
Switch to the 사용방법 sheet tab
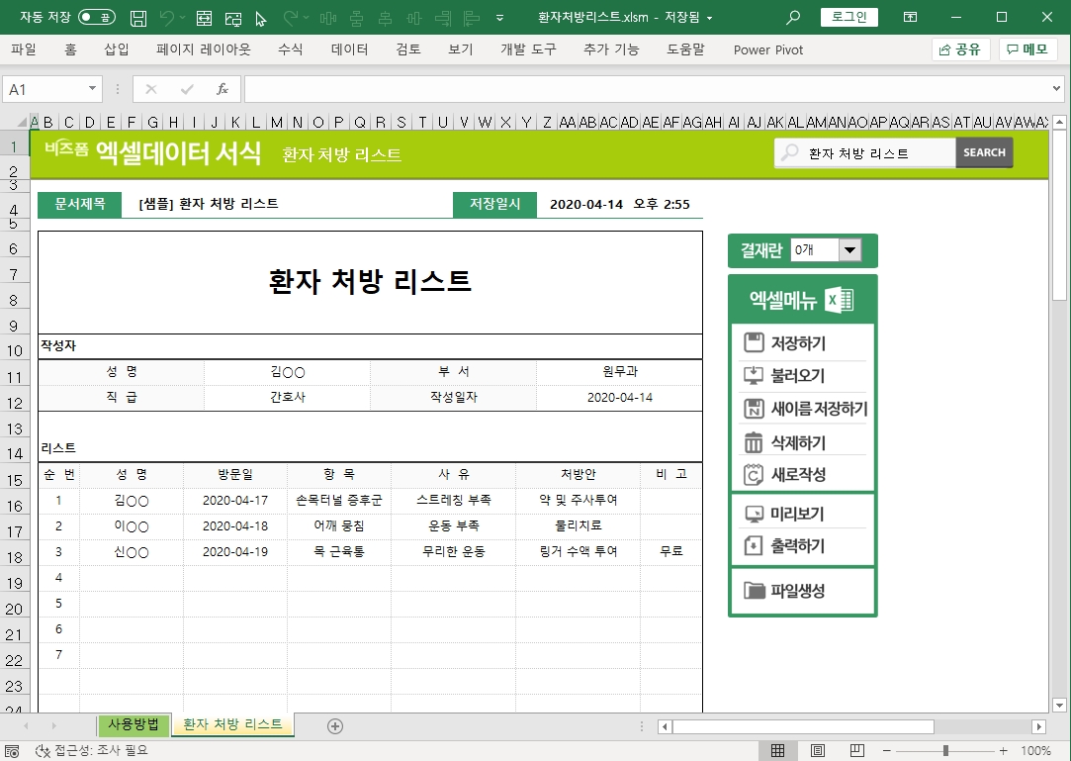pyautogui.click(x=134, y=724)
